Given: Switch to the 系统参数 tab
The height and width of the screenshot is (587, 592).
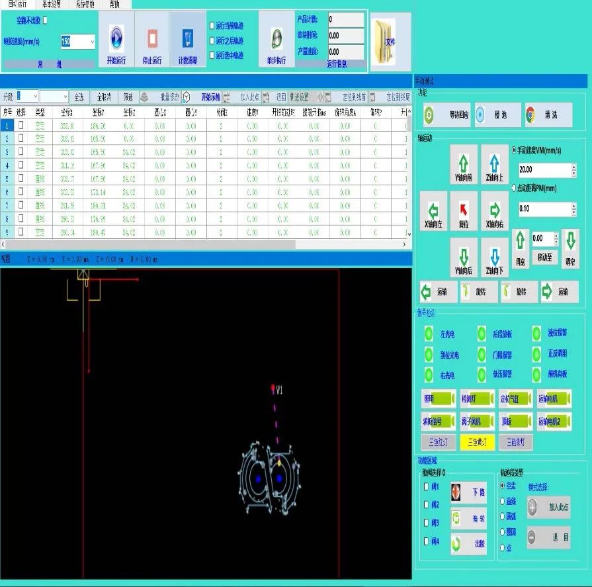Looking at the screenshot, I should click(85, 4).
